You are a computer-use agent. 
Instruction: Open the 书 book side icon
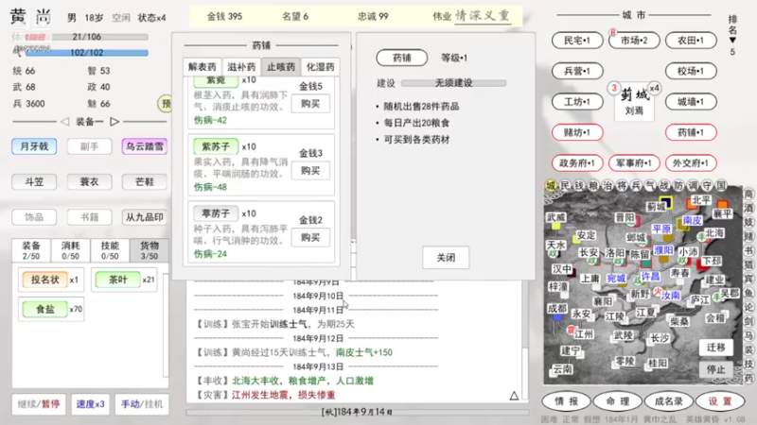tap(748, 250)
